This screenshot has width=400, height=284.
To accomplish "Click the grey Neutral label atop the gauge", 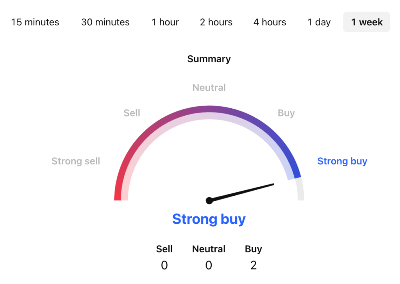I will coord(209,88).
